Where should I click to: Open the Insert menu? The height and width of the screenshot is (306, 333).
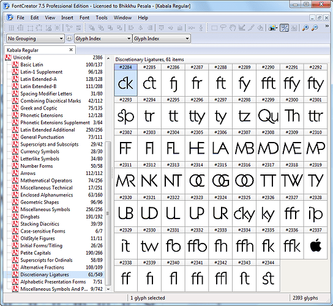point(67,18)
